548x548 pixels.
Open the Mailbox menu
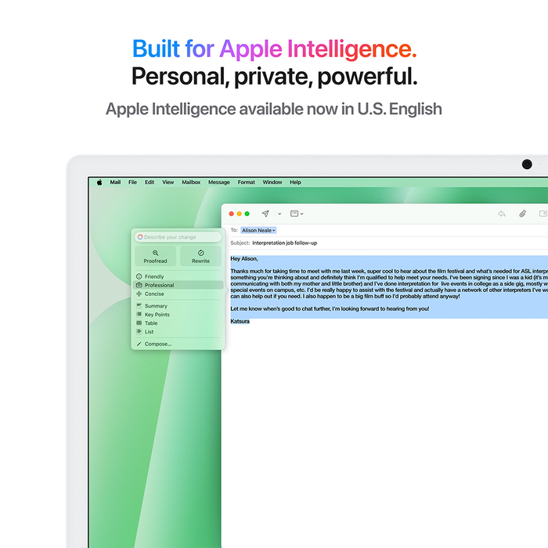[x=191, y=182]
